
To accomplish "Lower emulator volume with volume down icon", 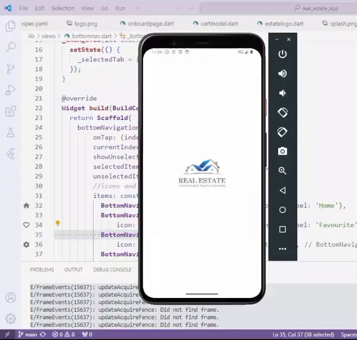I will pyautogui.click(x=282, y=93).
